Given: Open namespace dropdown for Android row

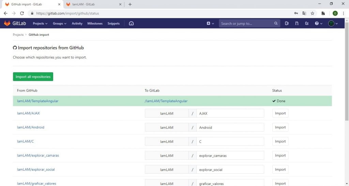Looking at the screenshot, I should pos(167,127).
